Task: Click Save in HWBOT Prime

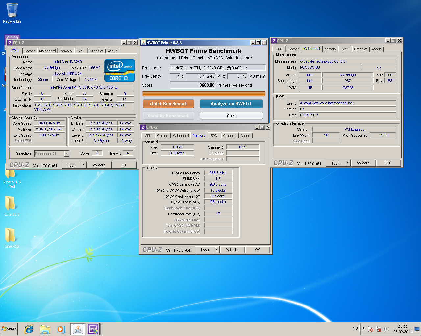Action: point(231,115)
